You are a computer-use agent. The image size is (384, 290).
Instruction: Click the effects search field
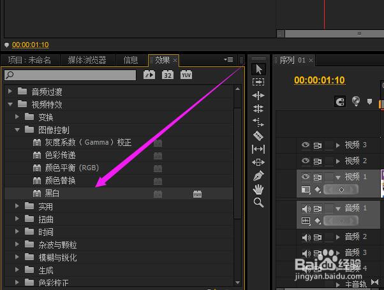pyautogui.click(x=70, y=75)
